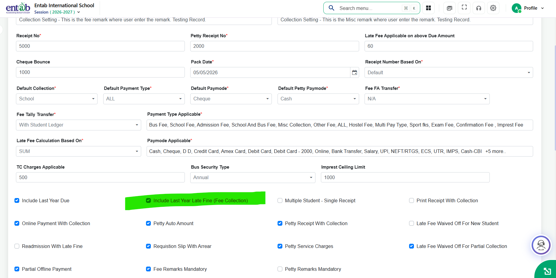Viewport: 556px width, 278px height.
Task: Open Default Paymode dropdown
Action: click(x=231, y=99)
